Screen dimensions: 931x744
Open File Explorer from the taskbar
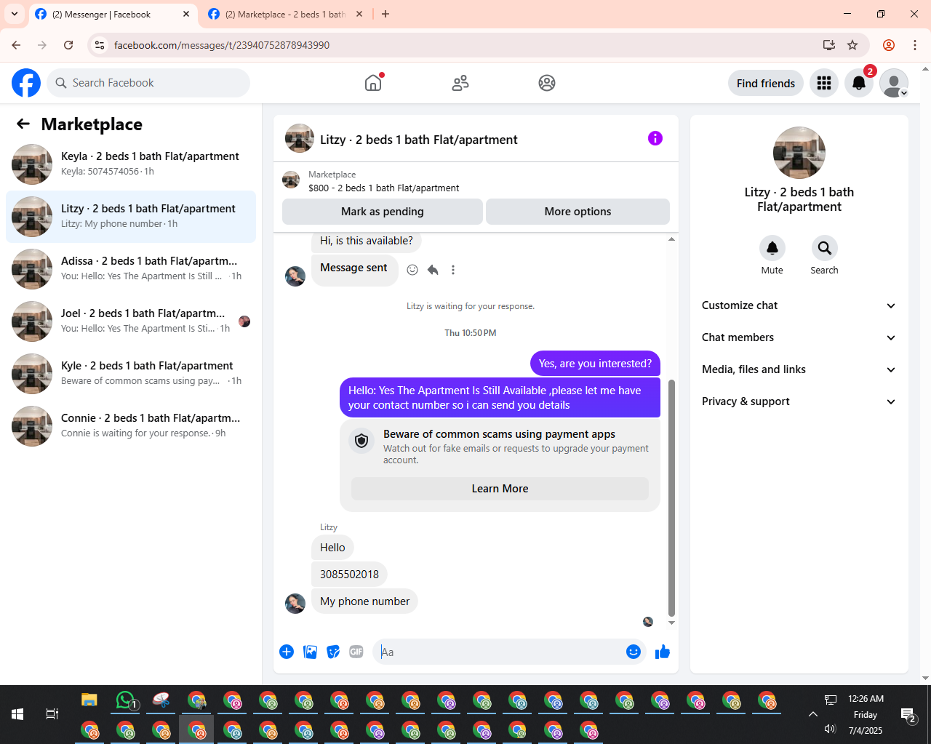pyautogui.click(x=89, y=700)
